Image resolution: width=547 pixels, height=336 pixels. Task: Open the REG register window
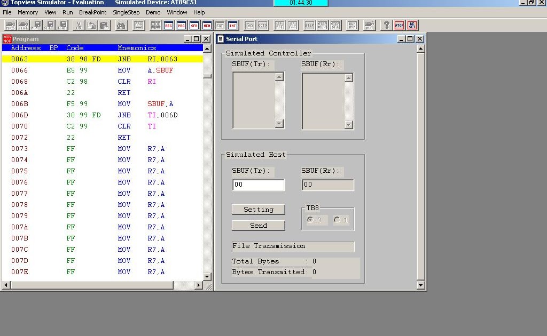[x=169, y=25]
